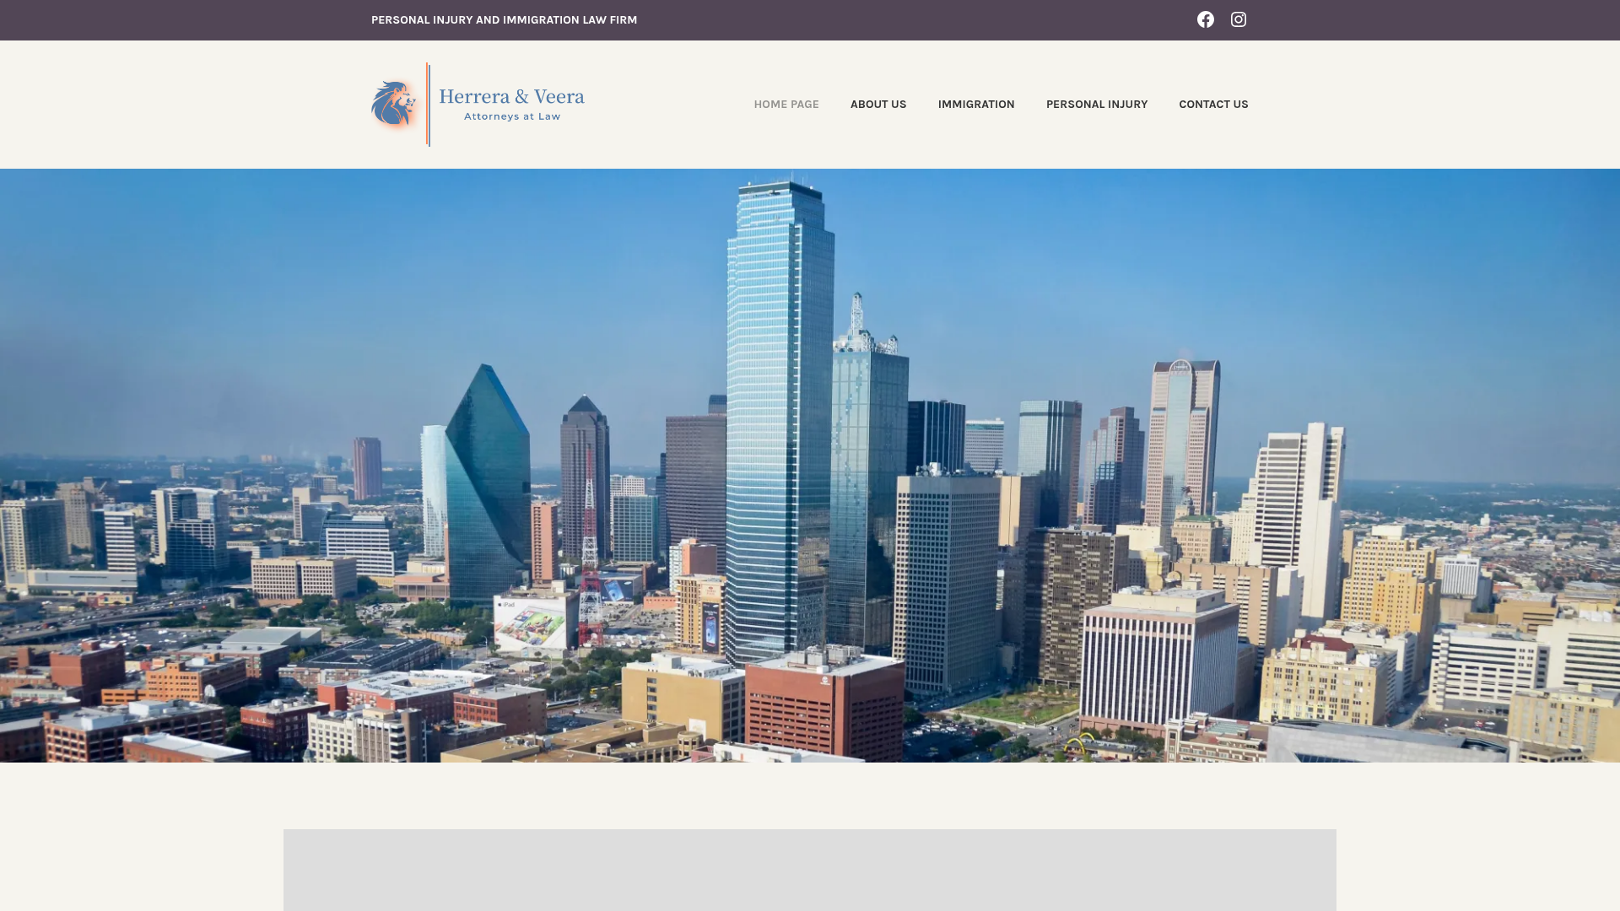Go to the Home Page menu item
The image size is (1620, 911).
(786, 105)
